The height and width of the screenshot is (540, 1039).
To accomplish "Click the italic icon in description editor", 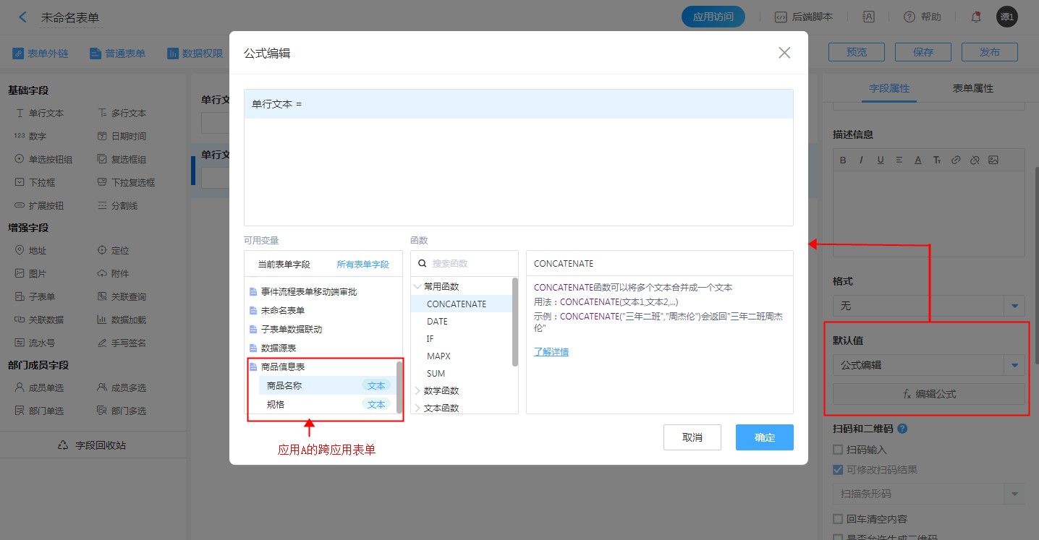I will (x=861, y=160).
